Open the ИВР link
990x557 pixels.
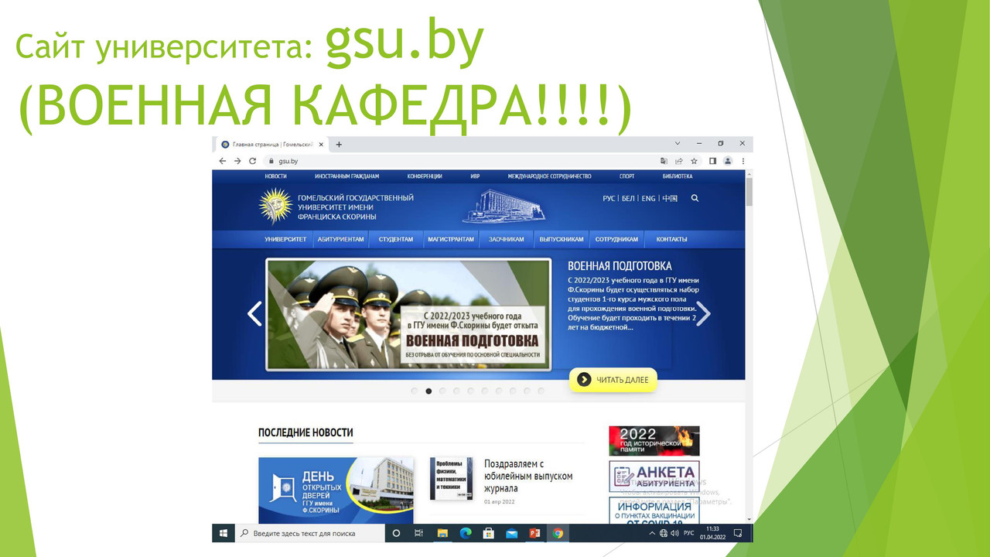[x=475, y=176]
